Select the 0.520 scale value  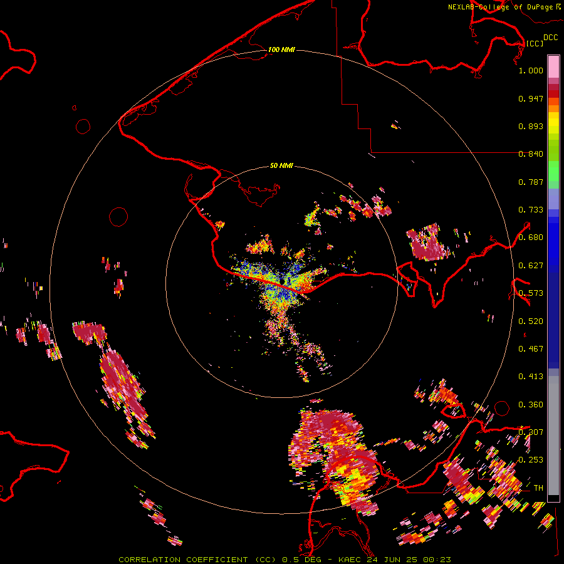pyautogui.click(x=531, y=321)
